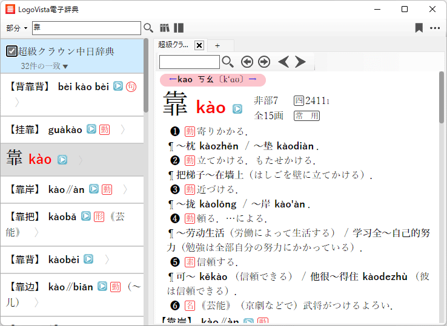Focus the in-page search text field
The width and height of the screenshot is (447, 326).
[x=189, y=62]
